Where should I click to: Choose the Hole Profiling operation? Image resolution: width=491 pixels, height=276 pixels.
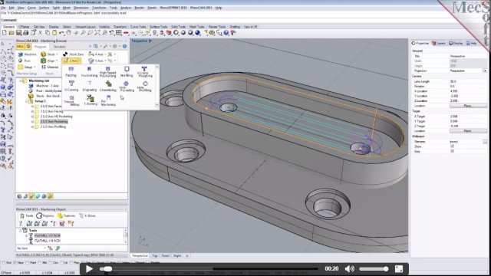pos(145,87)
